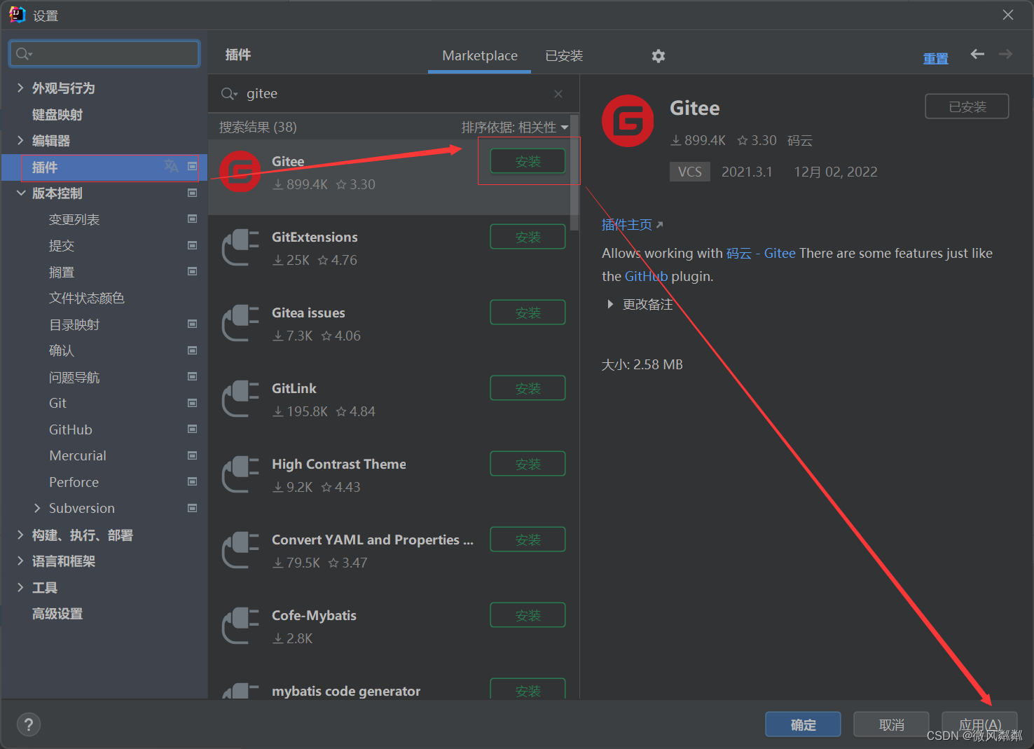Click the forward navigation arrow
1034x749 pixels.
pyautogui.click(x=1005, y=54)
